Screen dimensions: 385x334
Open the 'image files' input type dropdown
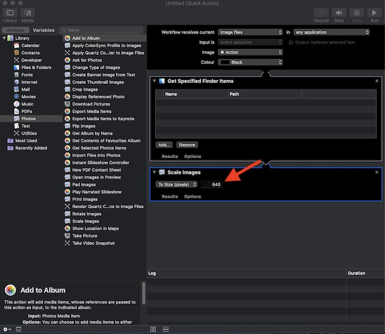[250, 32]
